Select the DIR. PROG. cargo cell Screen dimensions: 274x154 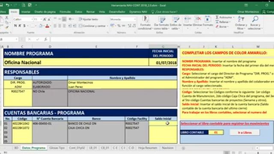(18, 83)
